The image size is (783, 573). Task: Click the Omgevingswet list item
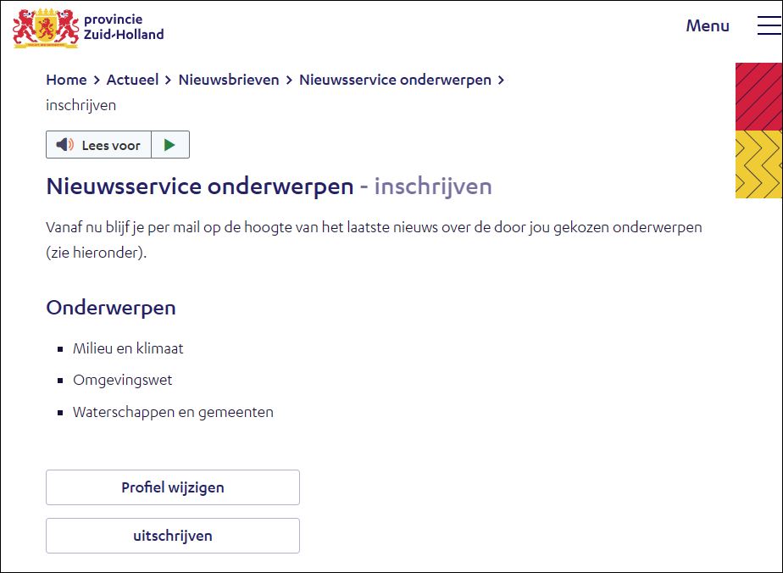(x=122, y=380)
